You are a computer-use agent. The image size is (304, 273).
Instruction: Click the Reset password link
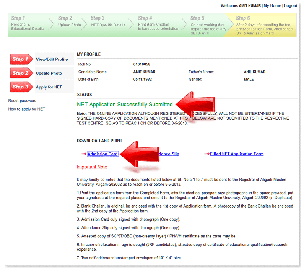[23, 101]
